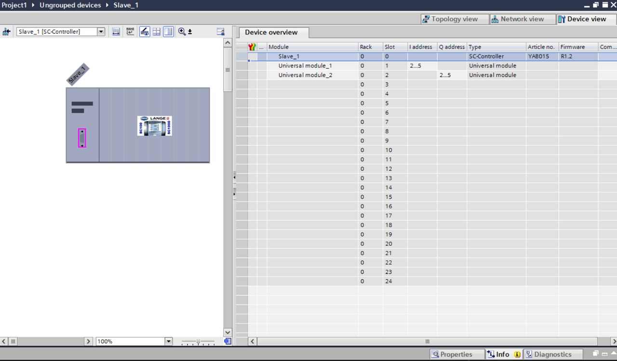This screenshot has height=361, width=617.
Task: Click the YAB015 article number cell
Action: tap(542, 56)
